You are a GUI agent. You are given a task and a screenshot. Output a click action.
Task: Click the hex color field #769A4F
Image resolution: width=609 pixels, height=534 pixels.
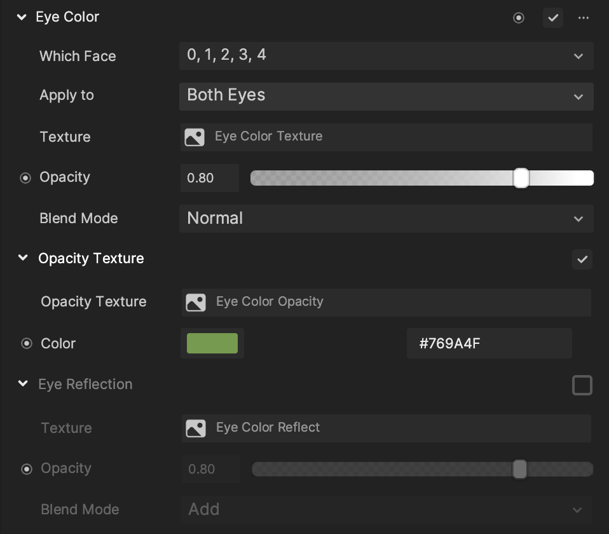click(x=489, y=343)
